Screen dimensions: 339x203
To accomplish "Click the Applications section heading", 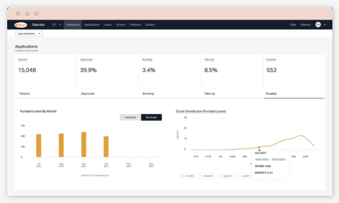I will pos(26,46).
